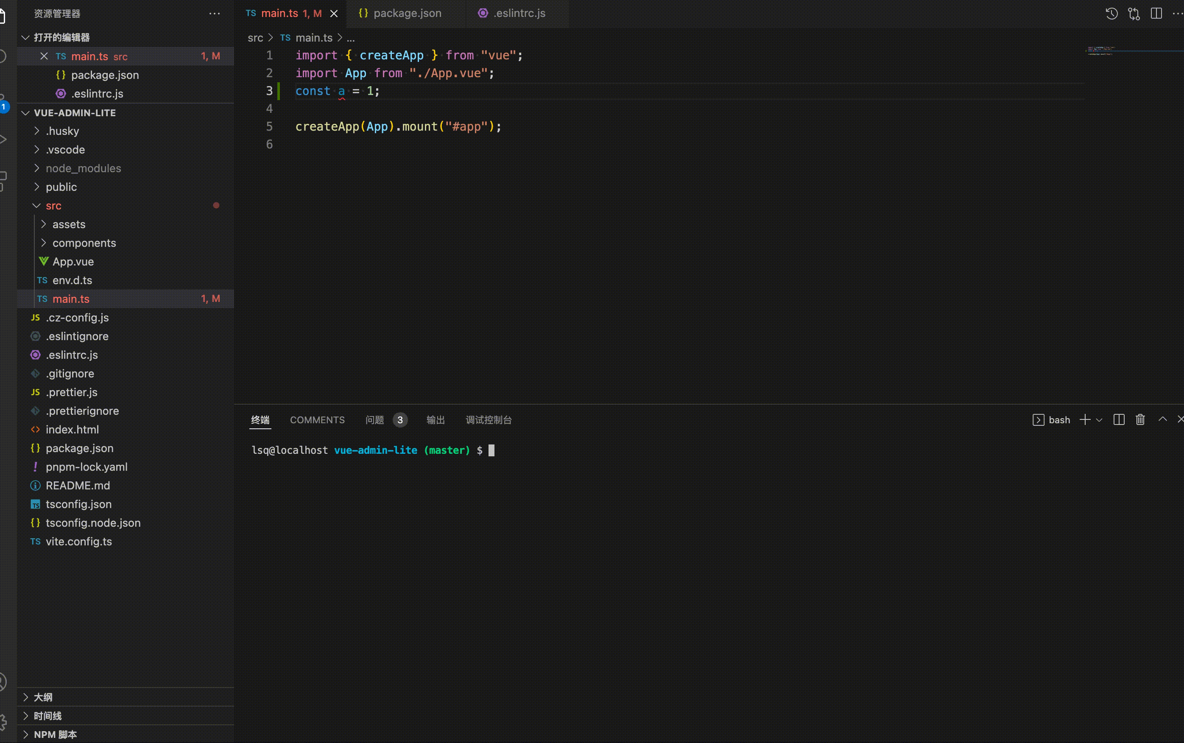Open tsconfig.json file
Screen dimensions: 1184x743
[126, 504]
